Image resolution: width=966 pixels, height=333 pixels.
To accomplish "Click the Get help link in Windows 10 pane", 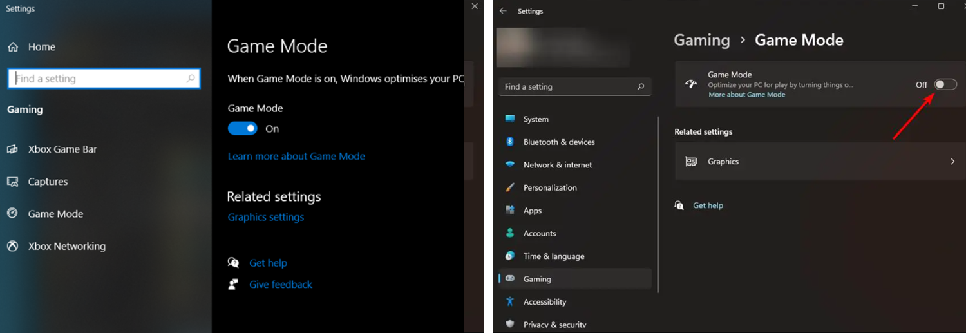I will (268, 263).
